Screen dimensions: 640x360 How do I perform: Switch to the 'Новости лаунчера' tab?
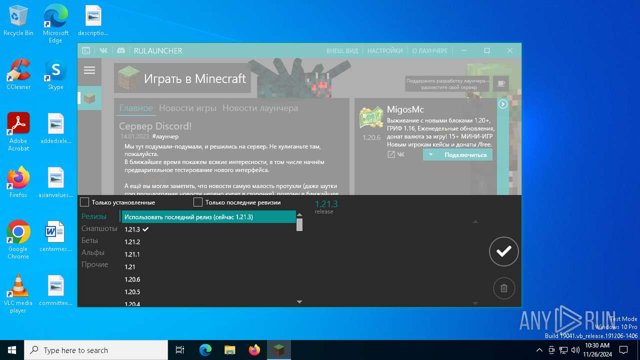tap(260, 108)
